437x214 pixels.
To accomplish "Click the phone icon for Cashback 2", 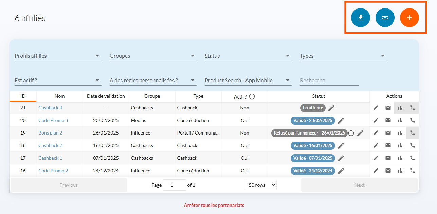I will (x=413, y=145).
